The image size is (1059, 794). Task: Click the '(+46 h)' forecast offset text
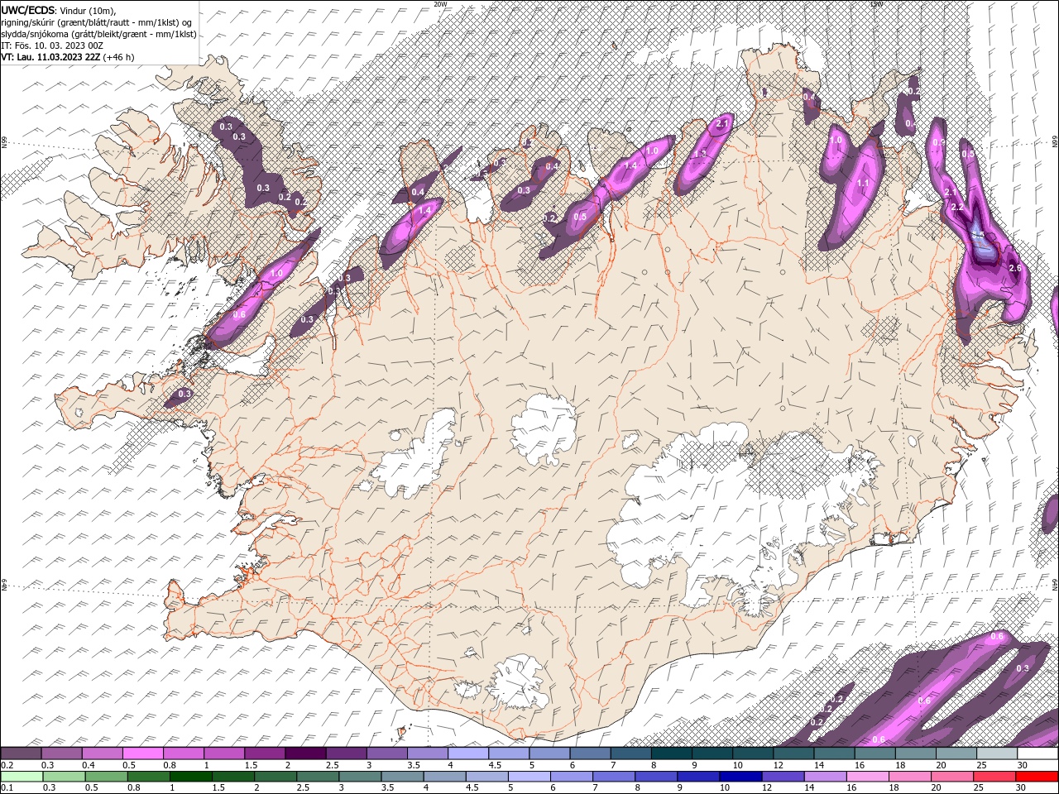(119, 57)
